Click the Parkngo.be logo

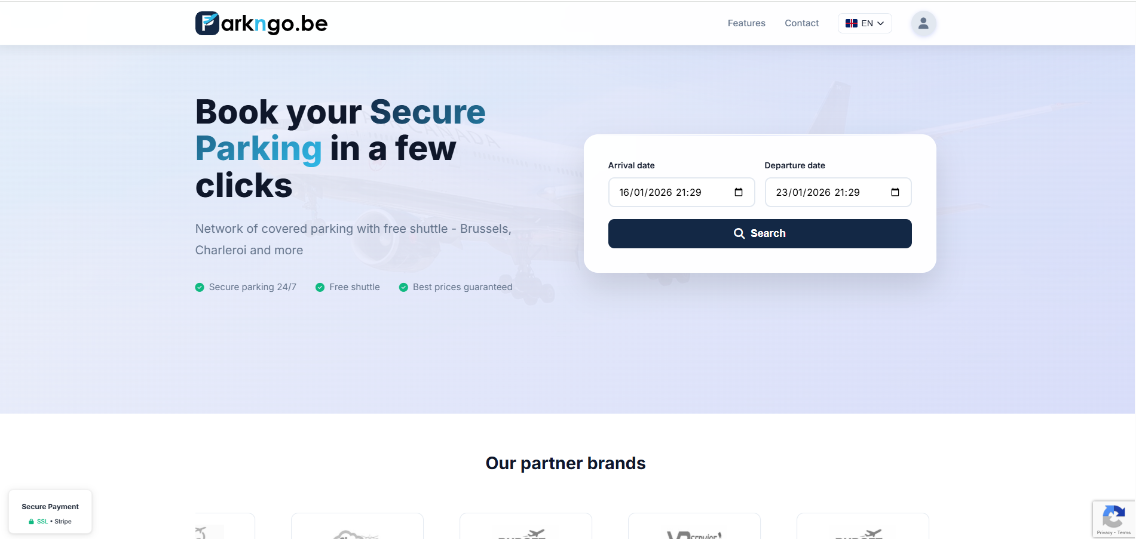pos(261,23)
